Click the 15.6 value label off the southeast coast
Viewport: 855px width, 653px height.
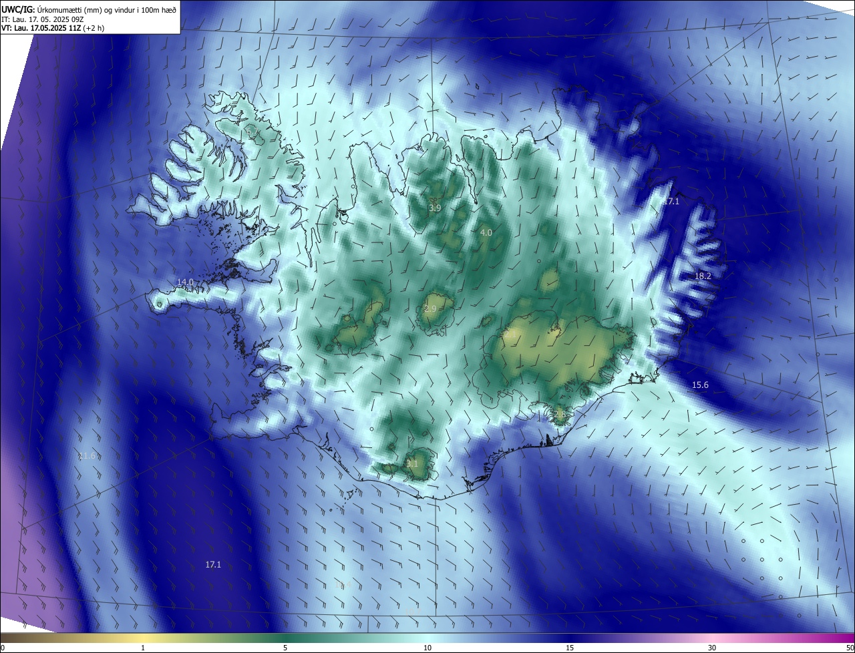tap(700, 385)
